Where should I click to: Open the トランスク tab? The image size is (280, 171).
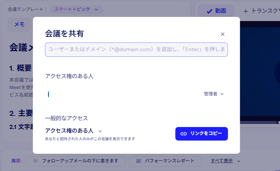click(262, 11)
